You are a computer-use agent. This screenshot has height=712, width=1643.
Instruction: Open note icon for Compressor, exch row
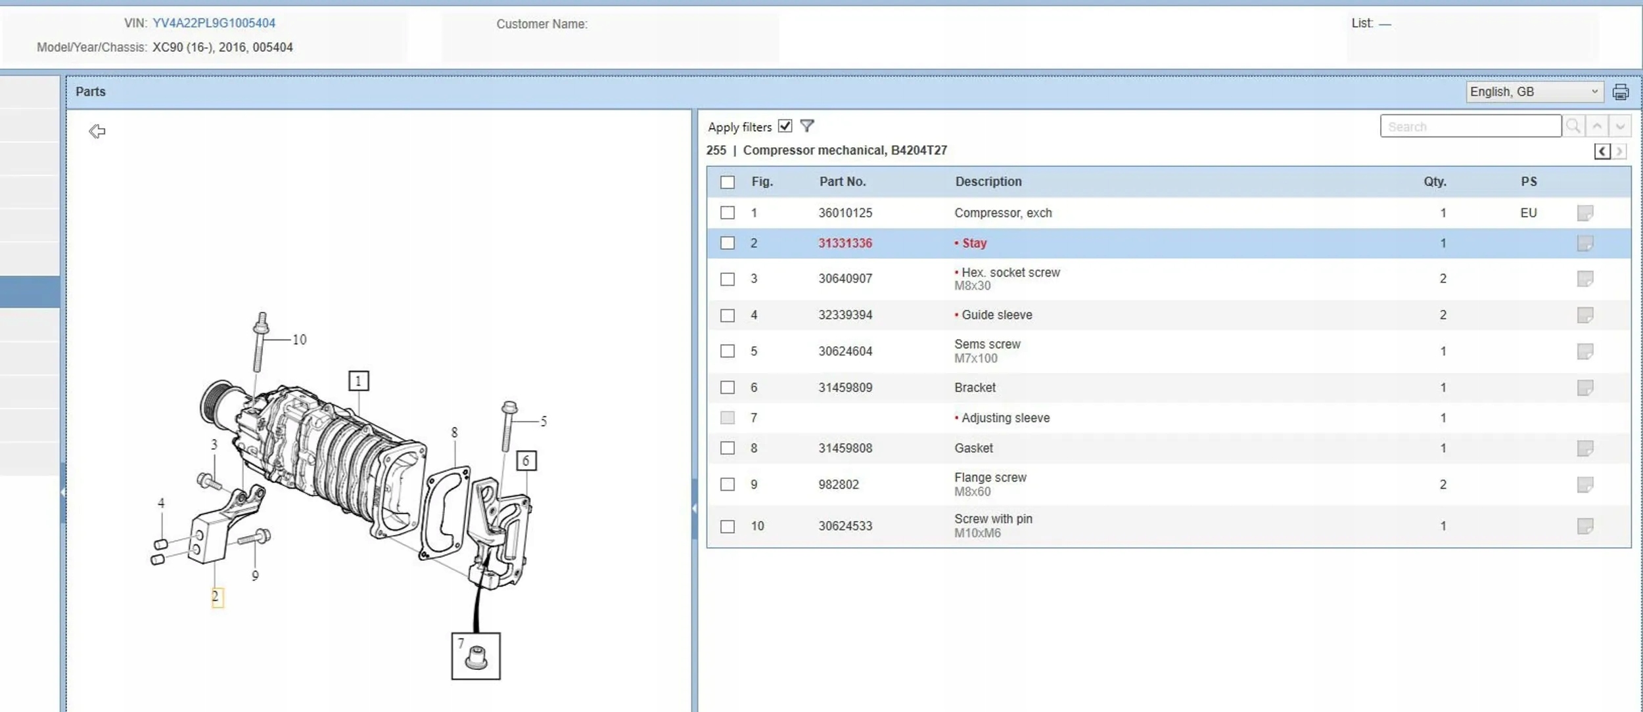coord(1585,213)
